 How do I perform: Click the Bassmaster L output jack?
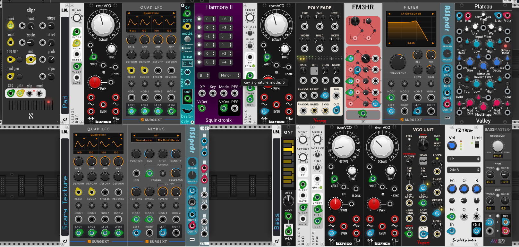[506, 222]
